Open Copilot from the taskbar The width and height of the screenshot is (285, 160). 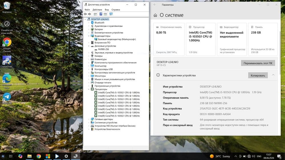(20, 156)
